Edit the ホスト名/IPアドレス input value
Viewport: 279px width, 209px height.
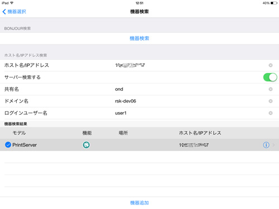tap(130, 65)
